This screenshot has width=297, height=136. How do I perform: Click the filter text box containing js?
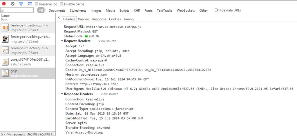18,10
